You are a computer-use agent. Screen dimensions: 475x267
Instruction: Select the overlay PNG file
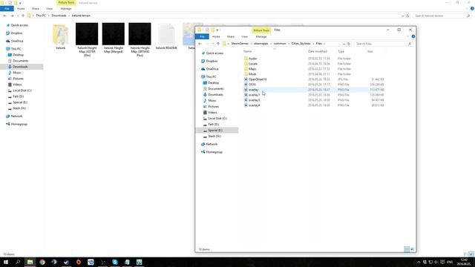click(254, 90)
